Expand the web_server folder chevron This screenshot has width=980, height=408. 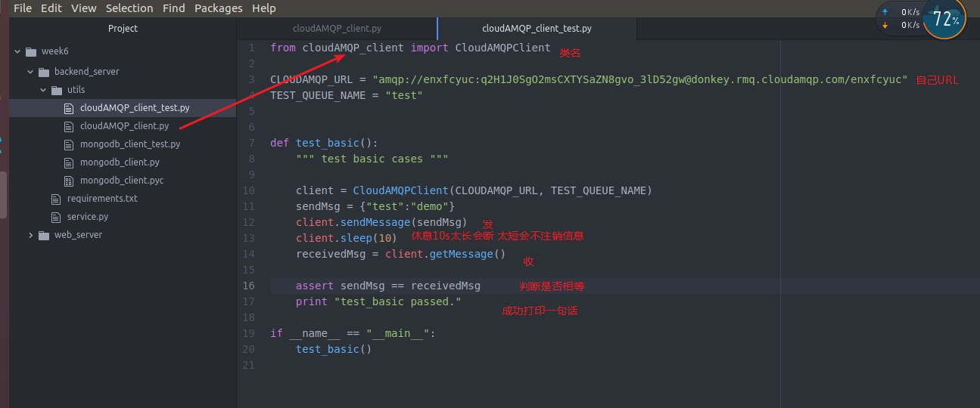pyautogui.click(x=30, y=235)
